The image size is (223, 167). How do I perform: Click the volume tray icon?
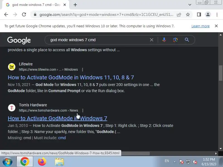tap(195, 162)
